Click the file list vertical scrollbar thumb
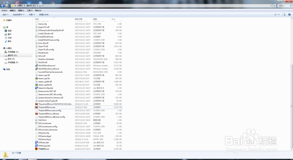Viewport: 293px width, 160px height. 292,106
